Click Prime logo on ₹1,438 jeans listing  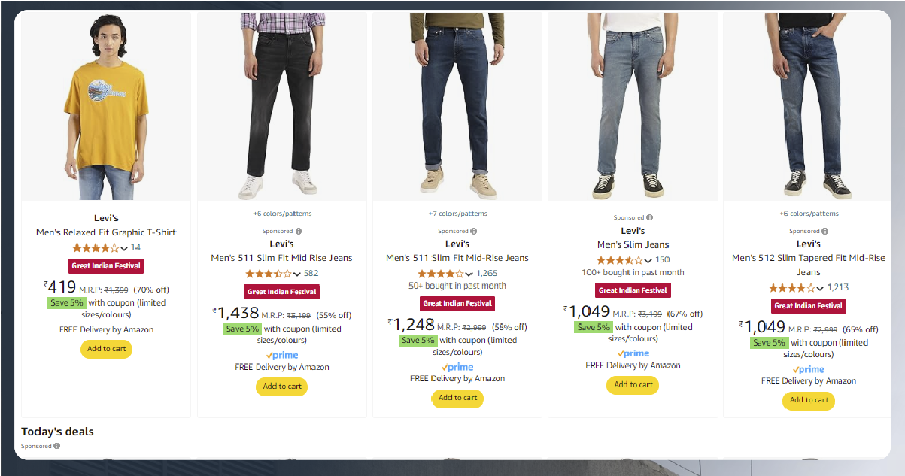[282, 355]
